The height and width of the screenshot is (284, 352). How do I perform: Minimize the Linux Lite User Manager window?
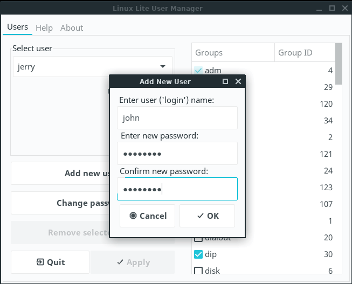click(x=319, y=8)
